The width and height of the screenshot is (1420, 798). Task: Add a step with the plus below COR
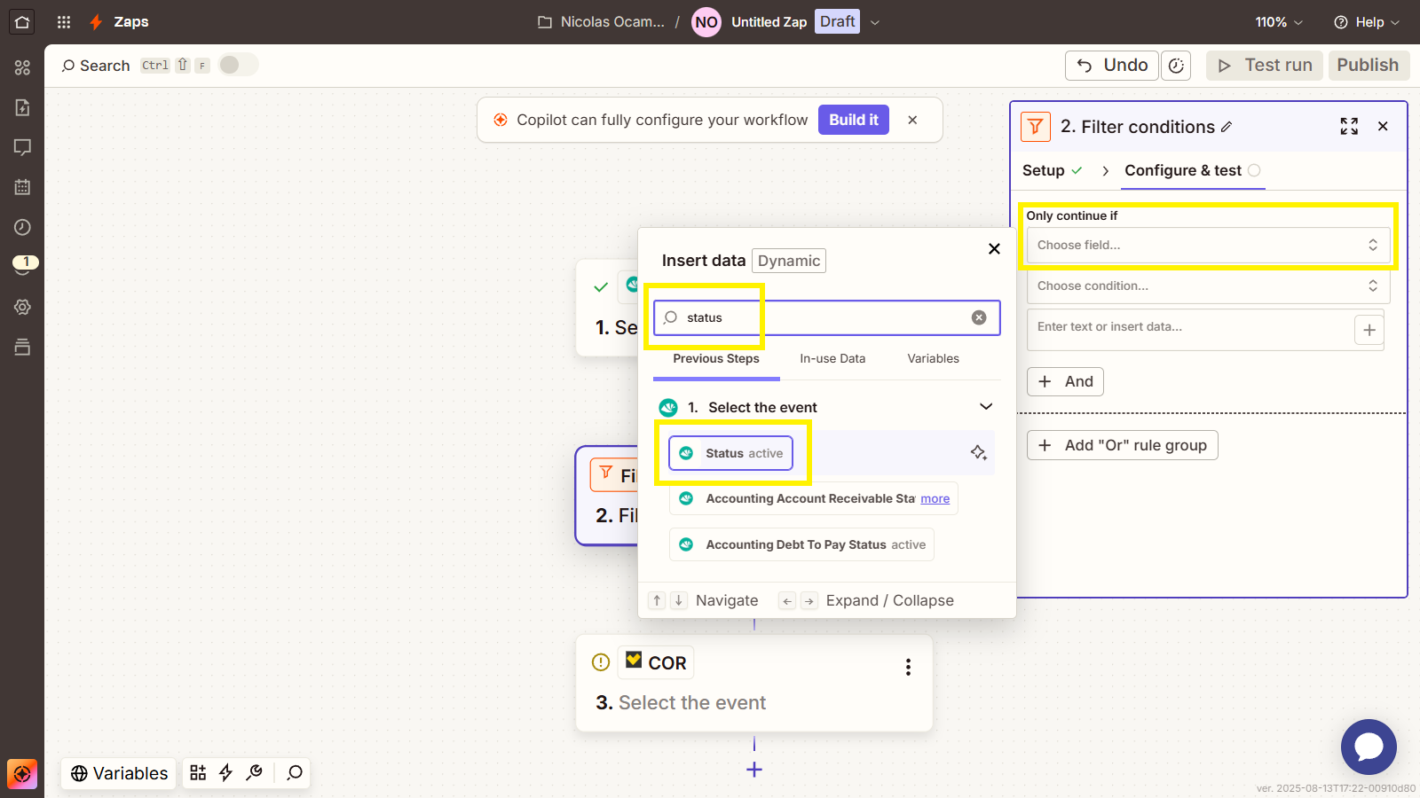[754, 770]
